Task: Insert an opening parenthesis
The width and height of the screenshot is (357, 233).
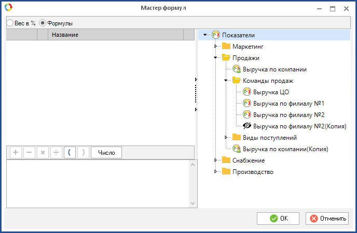Action: point(70,153)
